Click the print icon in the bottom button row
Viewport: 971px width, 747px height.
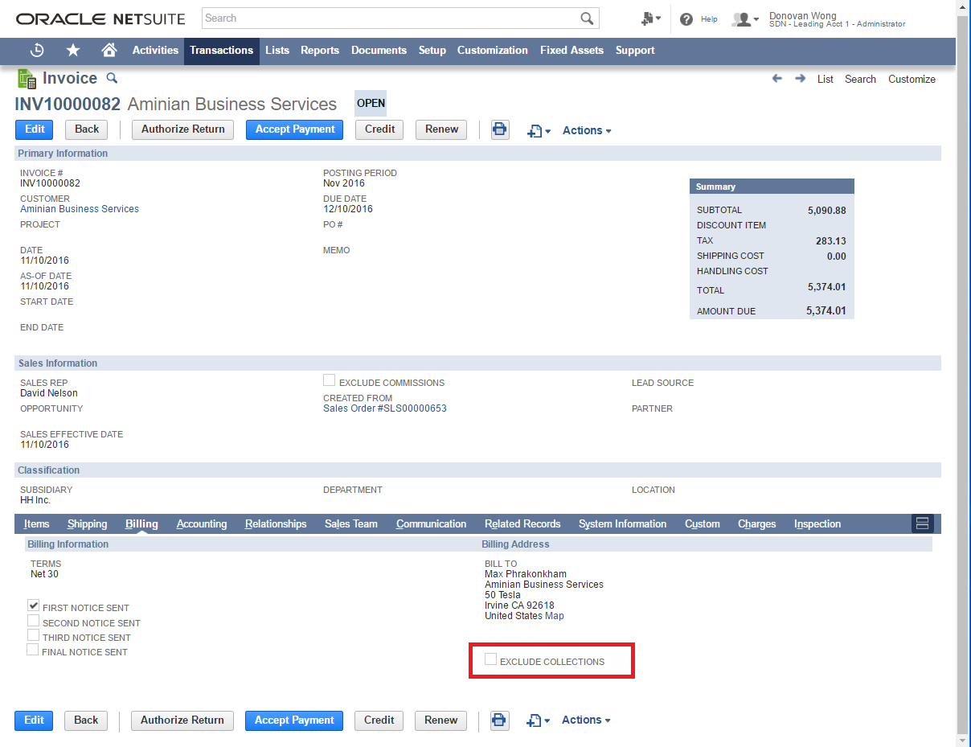click(x=500, y=720)
